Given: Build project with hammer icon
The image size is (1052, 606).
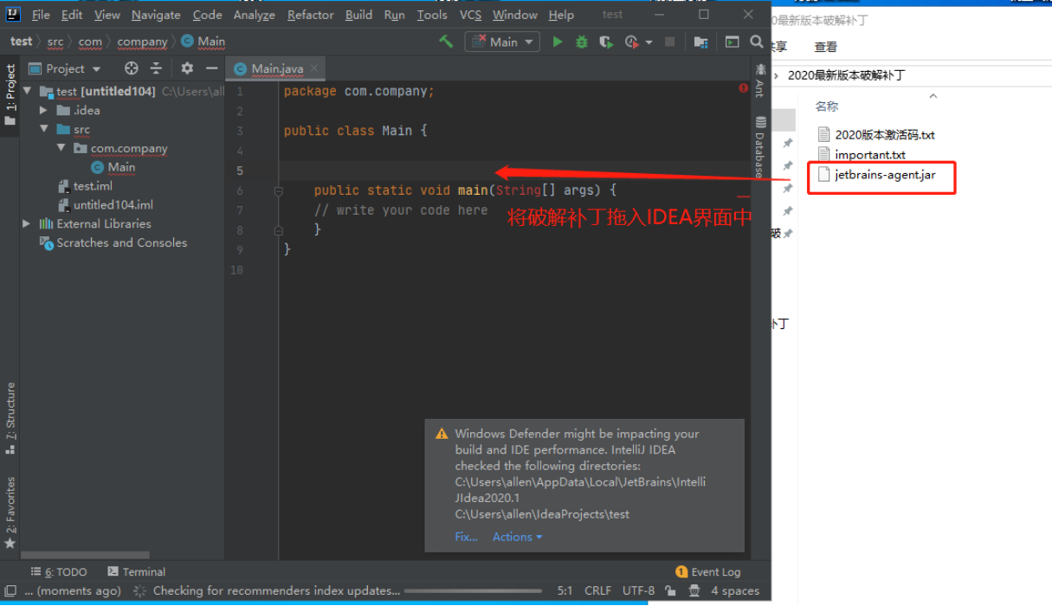Looking at the screenshot, I should pos(446,42).
